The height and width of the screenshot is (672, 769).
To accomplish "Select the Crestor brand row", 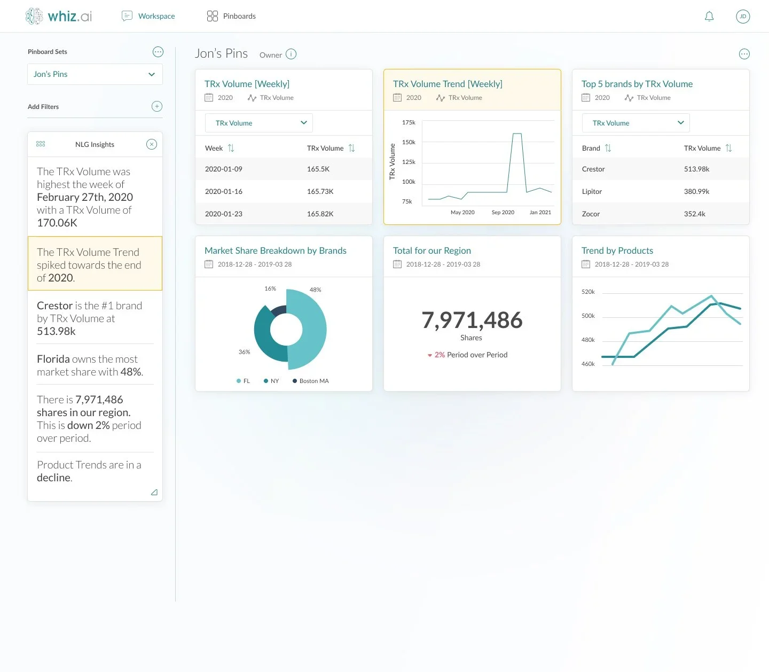I will tap(661, 169).
